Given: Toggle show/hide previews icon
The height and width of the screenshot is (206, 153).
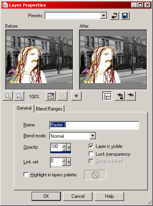Looking at the screenshot, I should tap(107, 96).
